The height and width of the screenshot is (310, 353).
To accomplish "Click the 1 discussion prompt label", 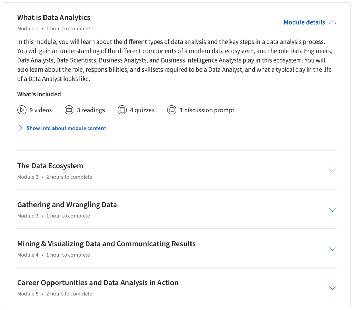I will [x=207, y=110].
